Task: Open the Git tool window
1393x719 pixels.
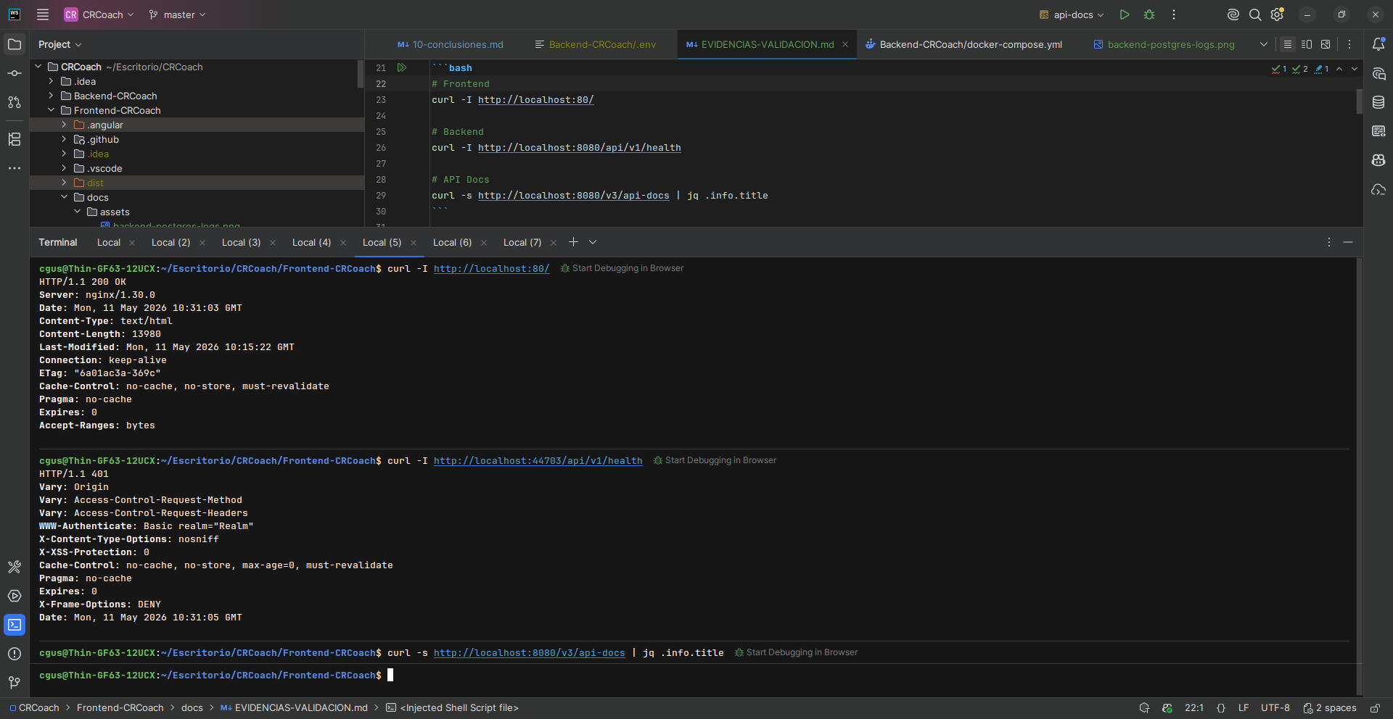Action: [x=15, y=683]
